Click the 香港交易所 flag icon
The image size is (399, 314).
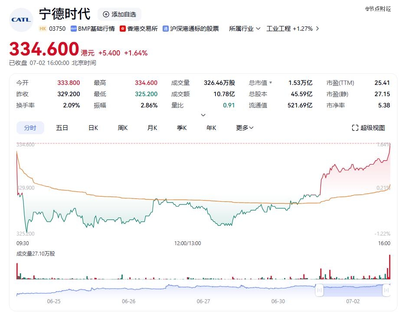(123, 29)
